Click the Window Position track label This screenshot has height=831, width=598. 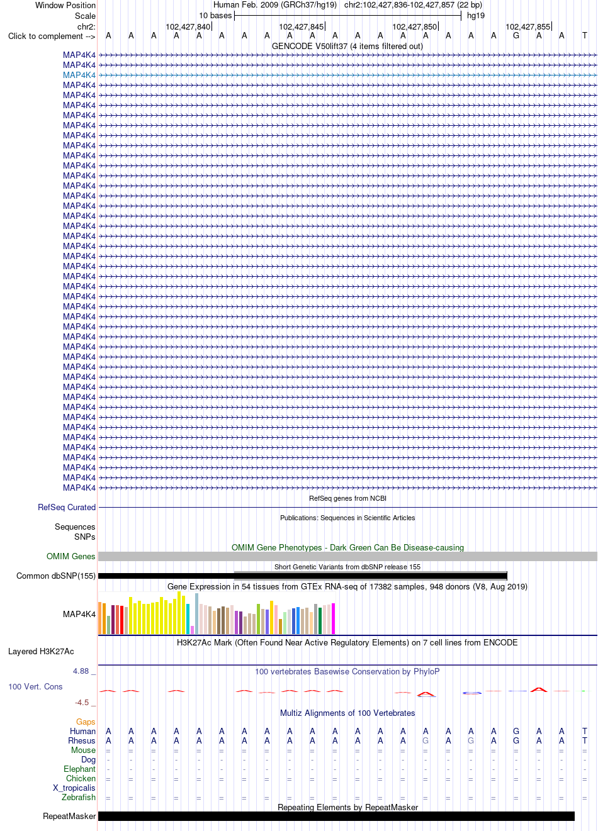65,5
